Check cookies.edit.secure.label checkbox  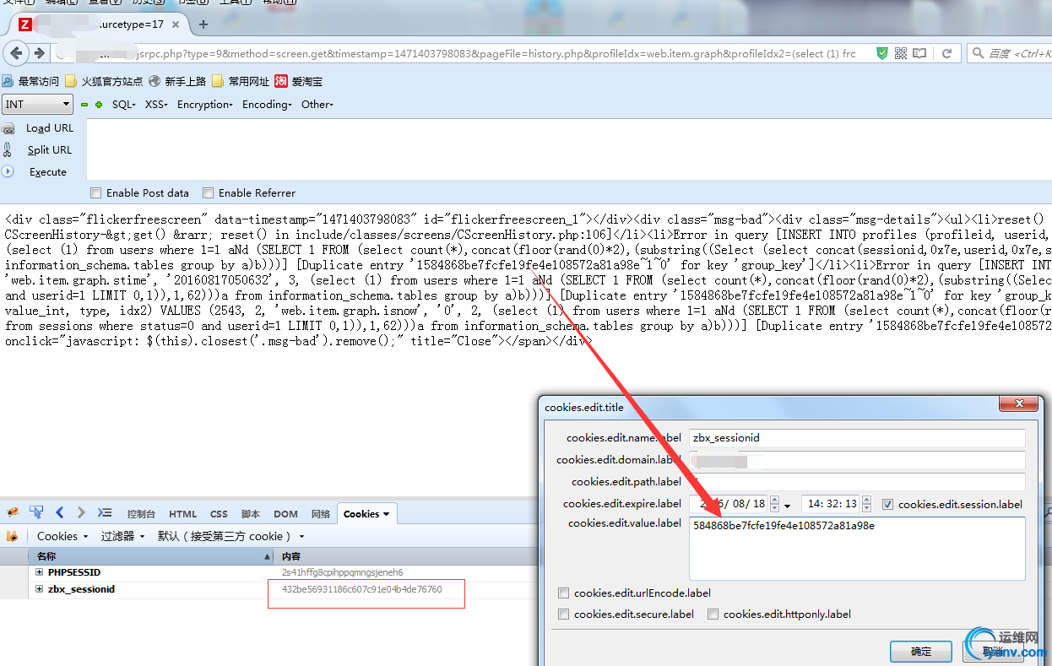564,614
